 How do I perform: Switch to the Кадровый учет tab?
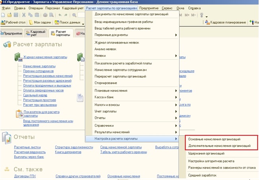tap(36, 33)
